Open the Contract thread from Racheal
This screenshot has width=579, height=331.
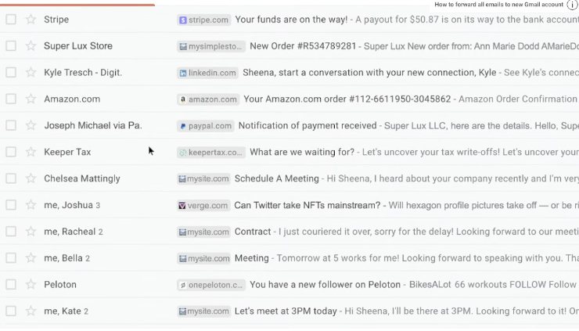pos(253,232)
